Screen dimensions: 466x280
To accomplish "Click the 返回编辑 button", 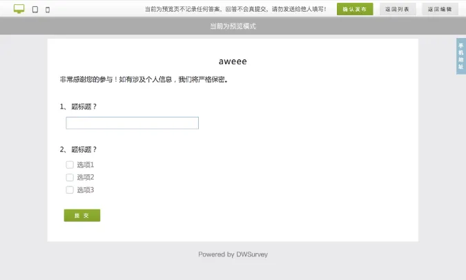I will 440,9.
